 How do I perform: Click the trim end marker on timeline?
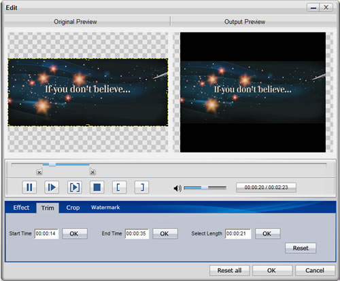pos(92,172)
